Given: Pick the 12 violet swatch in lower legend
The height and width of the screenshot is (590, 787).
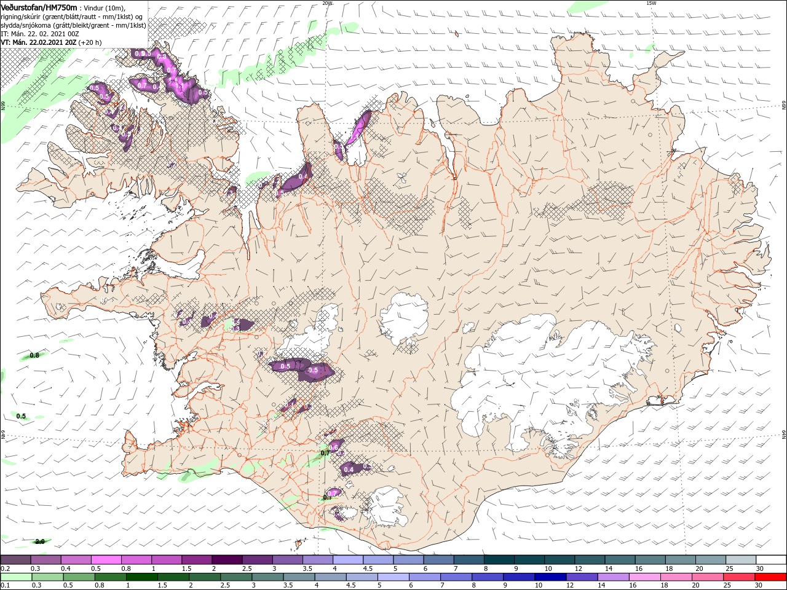Looking at the screenshot, I should (x=582, y=577).
